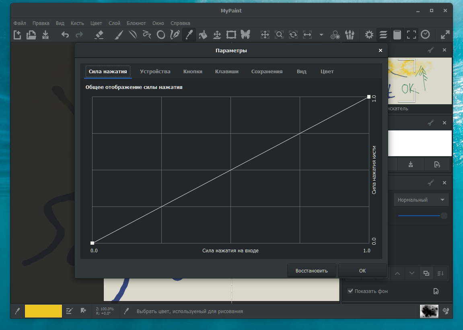Switch to the Сила нажатия tab
The image size is (463, 330).
coord(108,72)
